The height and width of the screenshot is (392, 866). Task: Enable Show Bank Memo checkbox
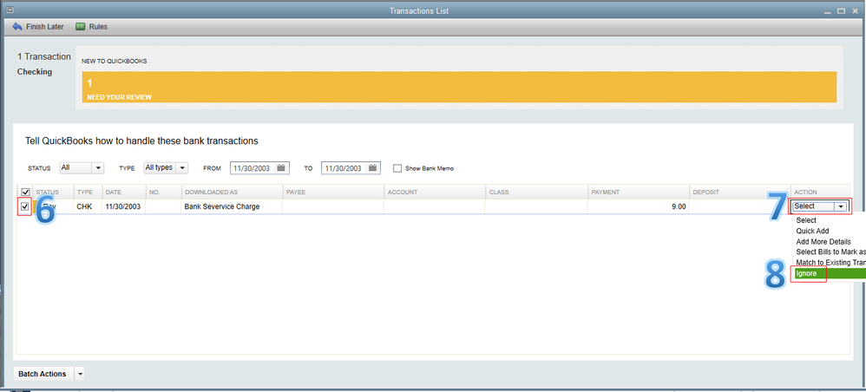[x=397, y=168]
